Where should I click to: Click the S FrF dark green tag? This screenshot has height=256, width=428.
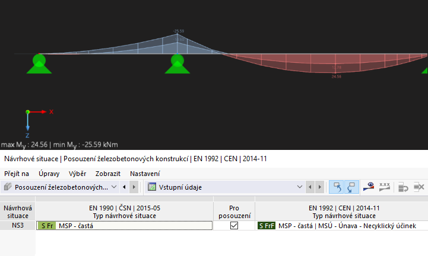267,226
